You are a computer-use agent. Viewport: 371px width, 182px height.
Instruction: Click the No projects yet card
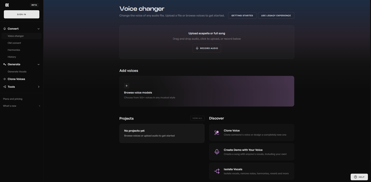162,133
